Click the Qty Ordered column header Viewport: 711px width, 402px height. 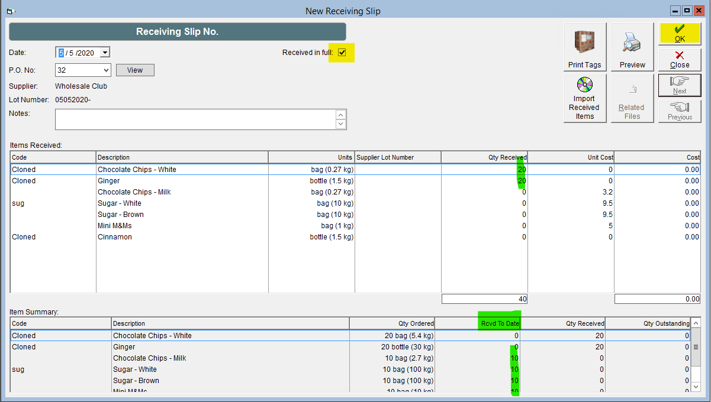(x=392, y=323)
